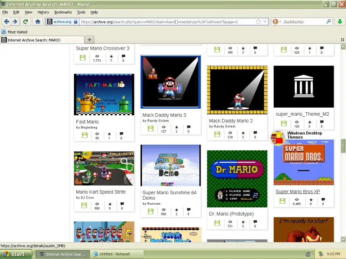Open the Home page button
The image size is (346, 259).
[x=38, y=22]
